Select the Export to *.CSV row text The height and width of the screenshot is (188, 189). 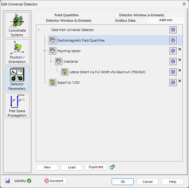(x=69, y=83)
